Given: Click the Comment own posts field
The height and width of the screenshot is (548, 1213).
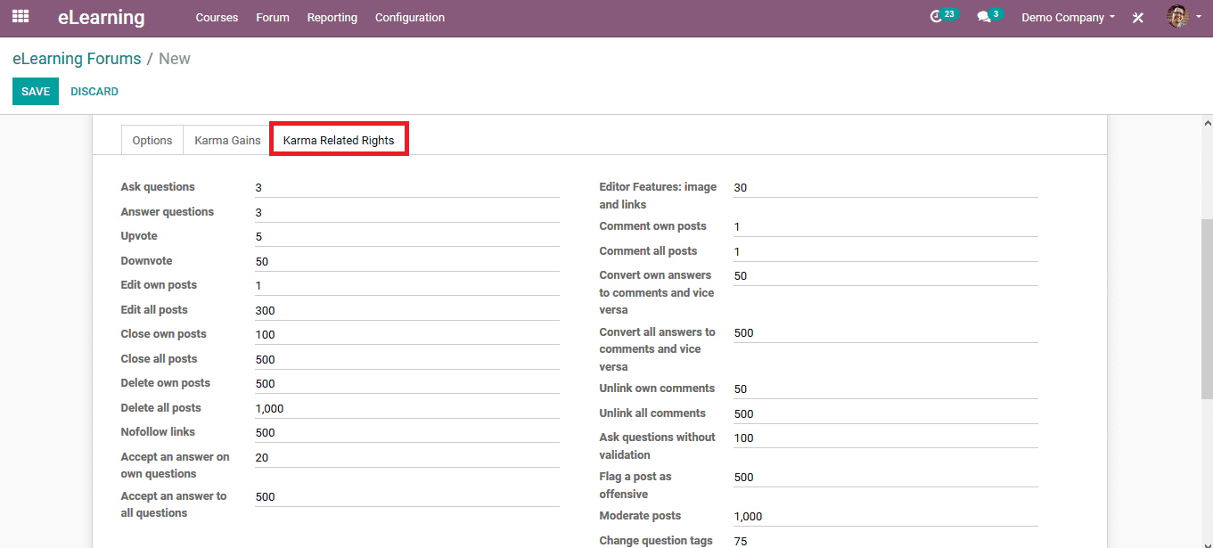Looking at the screenshot, I should point(886,226).
